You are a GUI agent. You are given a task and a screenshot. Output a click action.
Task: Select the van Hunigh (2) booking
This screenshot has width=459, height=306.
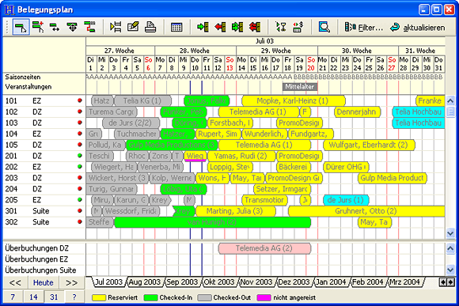pyautogui.click(x=212, y=222)
